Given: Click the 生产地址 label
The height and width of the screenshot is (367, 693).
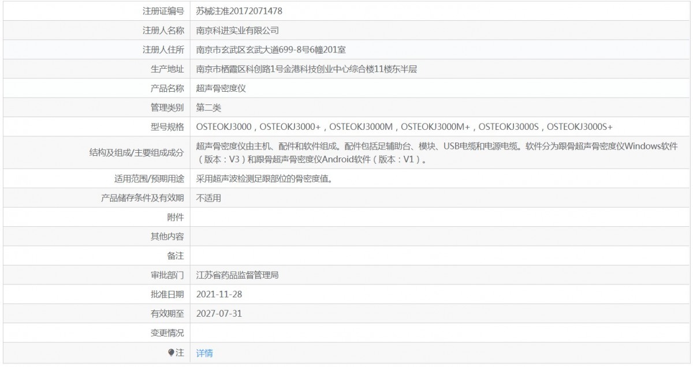Looking at the screenshot, I should 167,69.
